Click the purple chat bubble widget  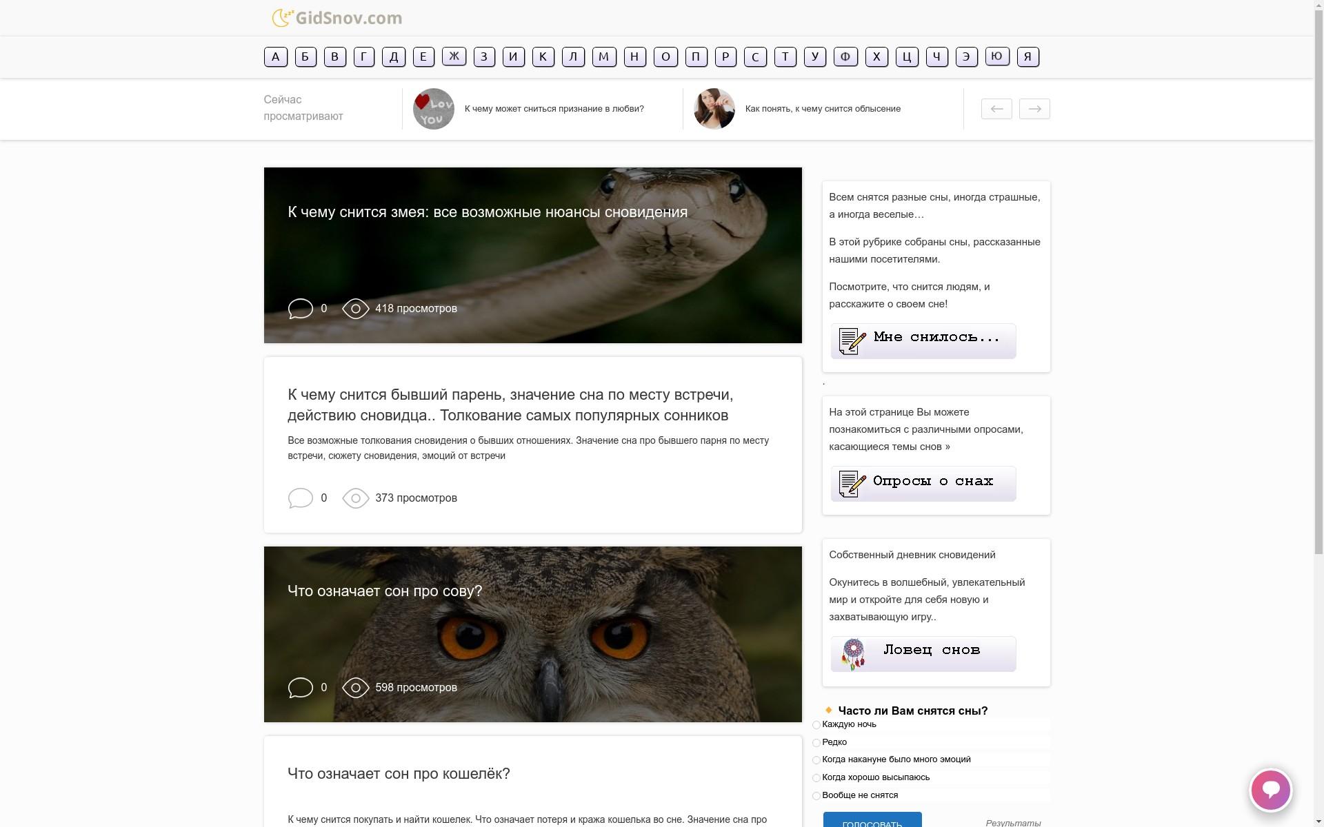(1270, 790)
